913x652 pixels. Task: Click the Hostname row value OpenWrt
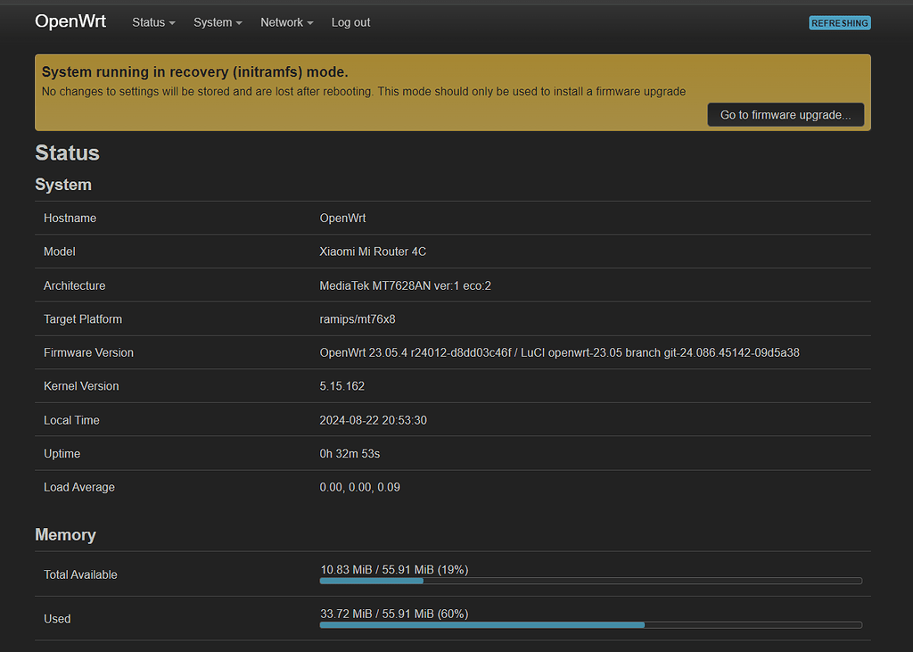342,218
